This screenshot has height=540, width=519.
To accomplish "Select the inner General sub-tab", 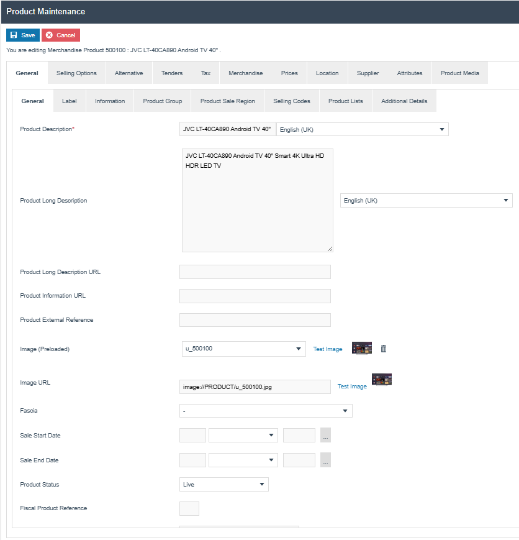I will (x=33, y=101).
